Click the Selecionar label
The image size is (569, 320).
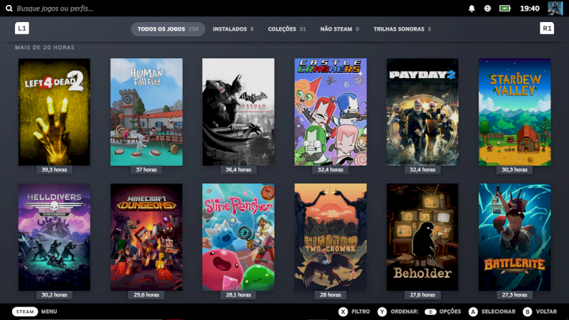tap(499, 311)
